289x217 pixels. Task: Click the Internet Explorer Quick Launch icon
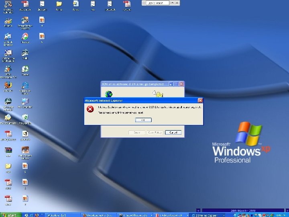coord(32,215)
